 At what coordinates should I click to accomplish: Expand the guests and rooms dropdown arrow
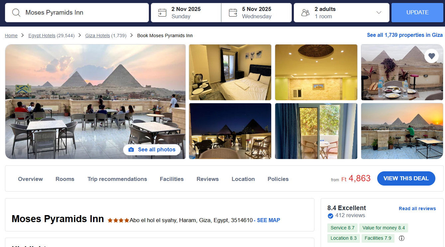[379, 13]
